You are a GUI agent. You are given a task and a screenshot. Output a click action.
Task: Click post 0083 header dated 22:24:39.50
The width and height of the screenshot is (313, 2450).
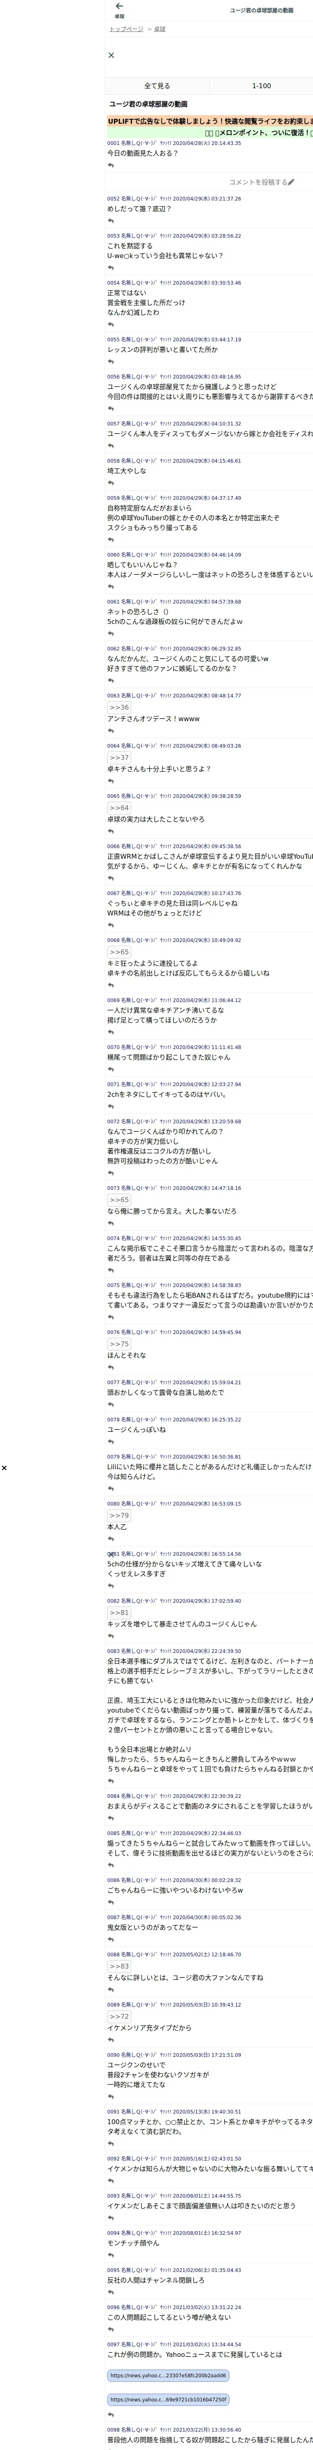174,1651
